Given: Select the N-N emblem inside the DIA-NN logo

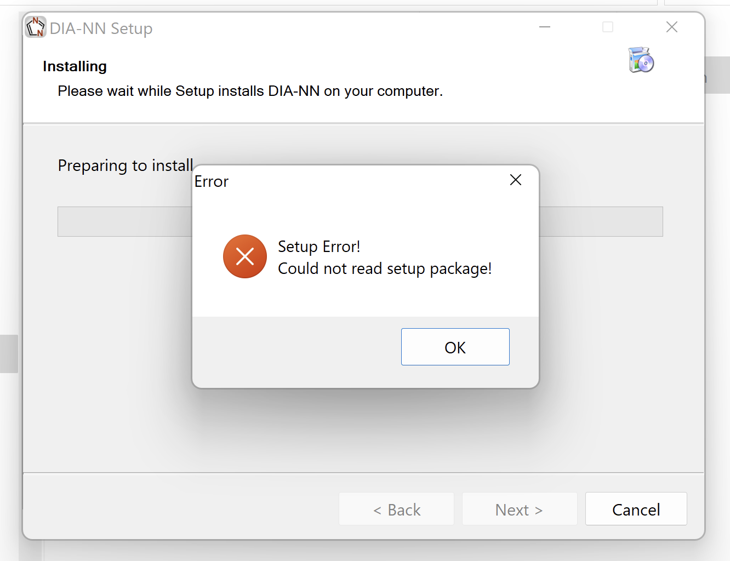Looking at the screenshot, I should point(35,26).
